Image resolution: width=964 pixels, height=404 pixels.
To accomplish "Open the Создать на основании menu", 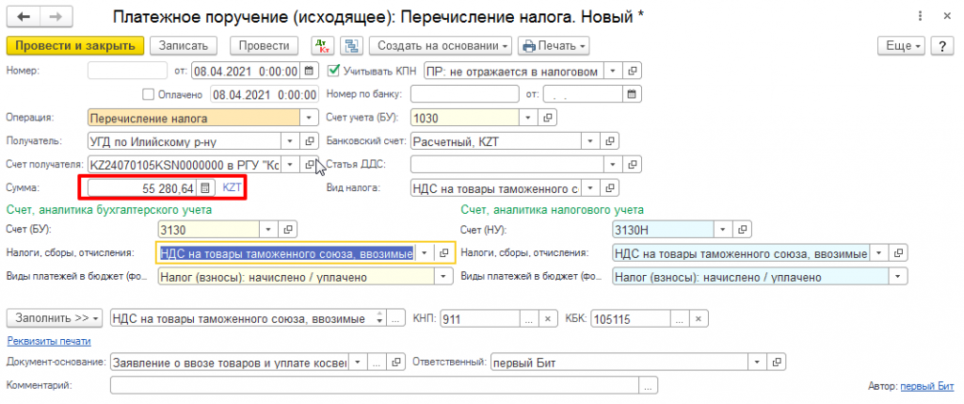I will point(441,45).
